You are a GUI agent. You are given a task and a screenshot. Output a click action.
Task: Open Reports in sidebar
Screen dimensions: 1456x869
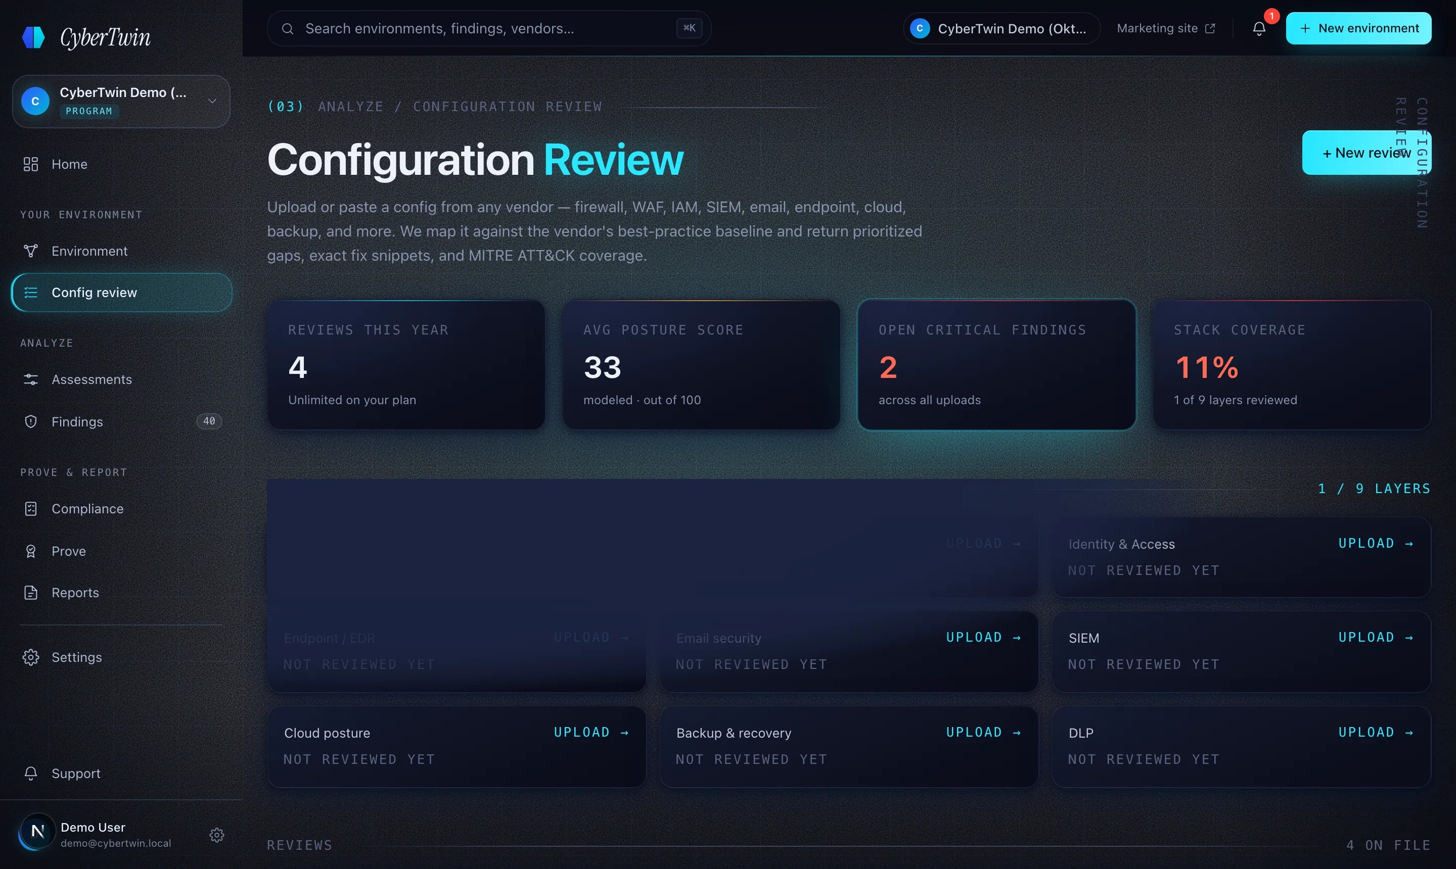(121, 593)
